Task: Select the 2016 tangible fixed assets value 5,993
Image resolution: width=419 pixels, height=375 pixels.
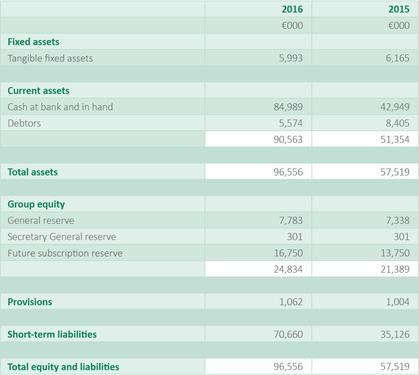Action: click(291, 58)
